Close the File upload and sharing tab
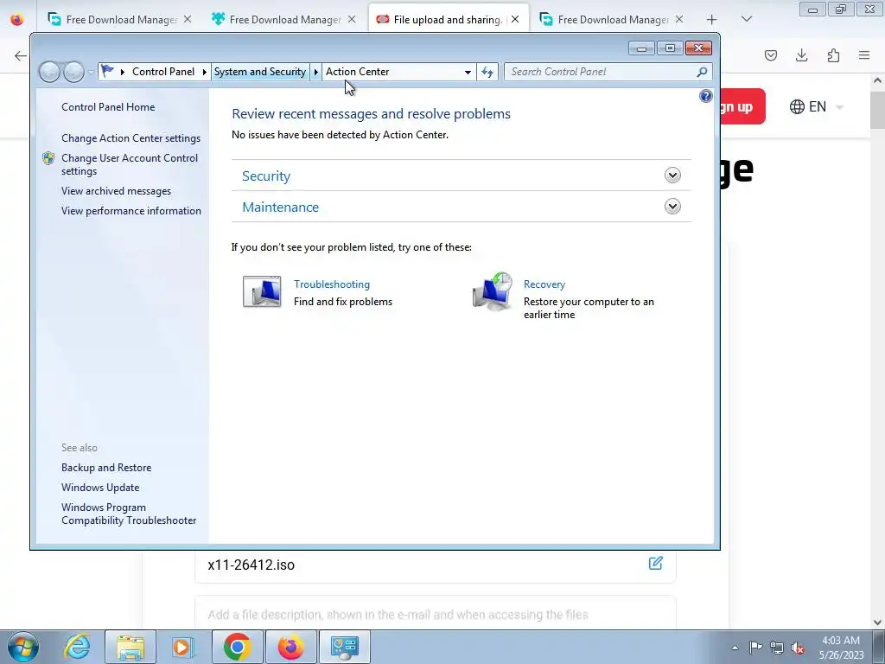Viewport: 885px width, 664px height. (515, 19)
